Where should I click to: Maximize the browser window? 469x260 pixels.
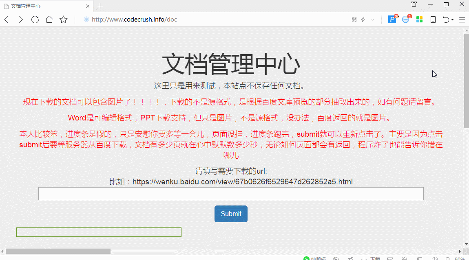click(x=446, y=4)
